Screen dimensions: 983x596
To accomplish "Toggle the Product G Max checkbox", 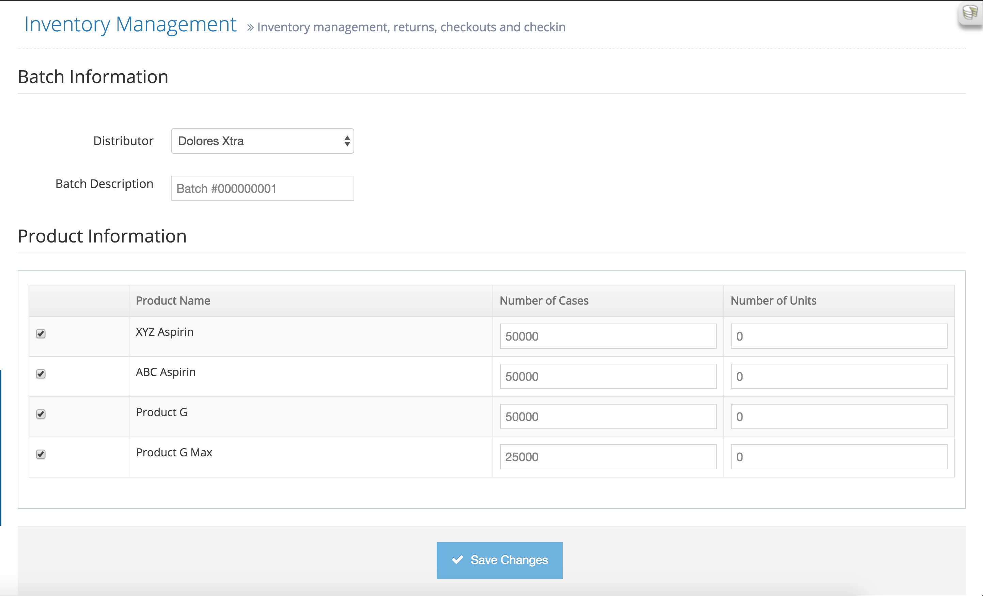I will click(x=41, y=454).
